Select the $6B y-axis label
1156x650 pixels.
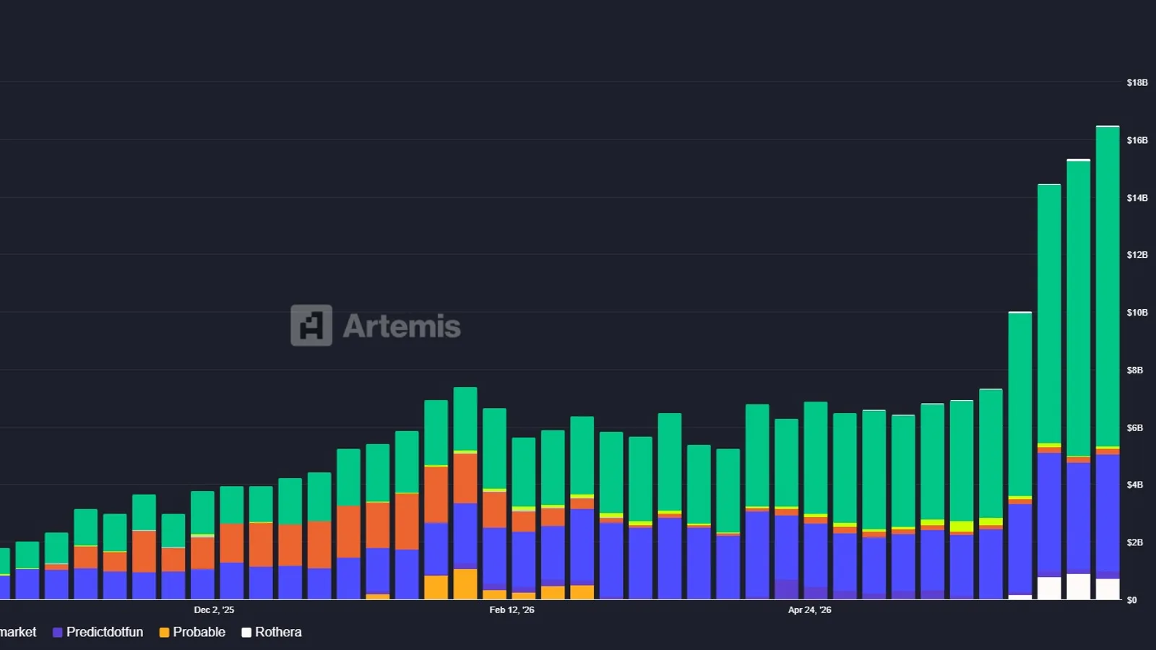[1135, 428]
